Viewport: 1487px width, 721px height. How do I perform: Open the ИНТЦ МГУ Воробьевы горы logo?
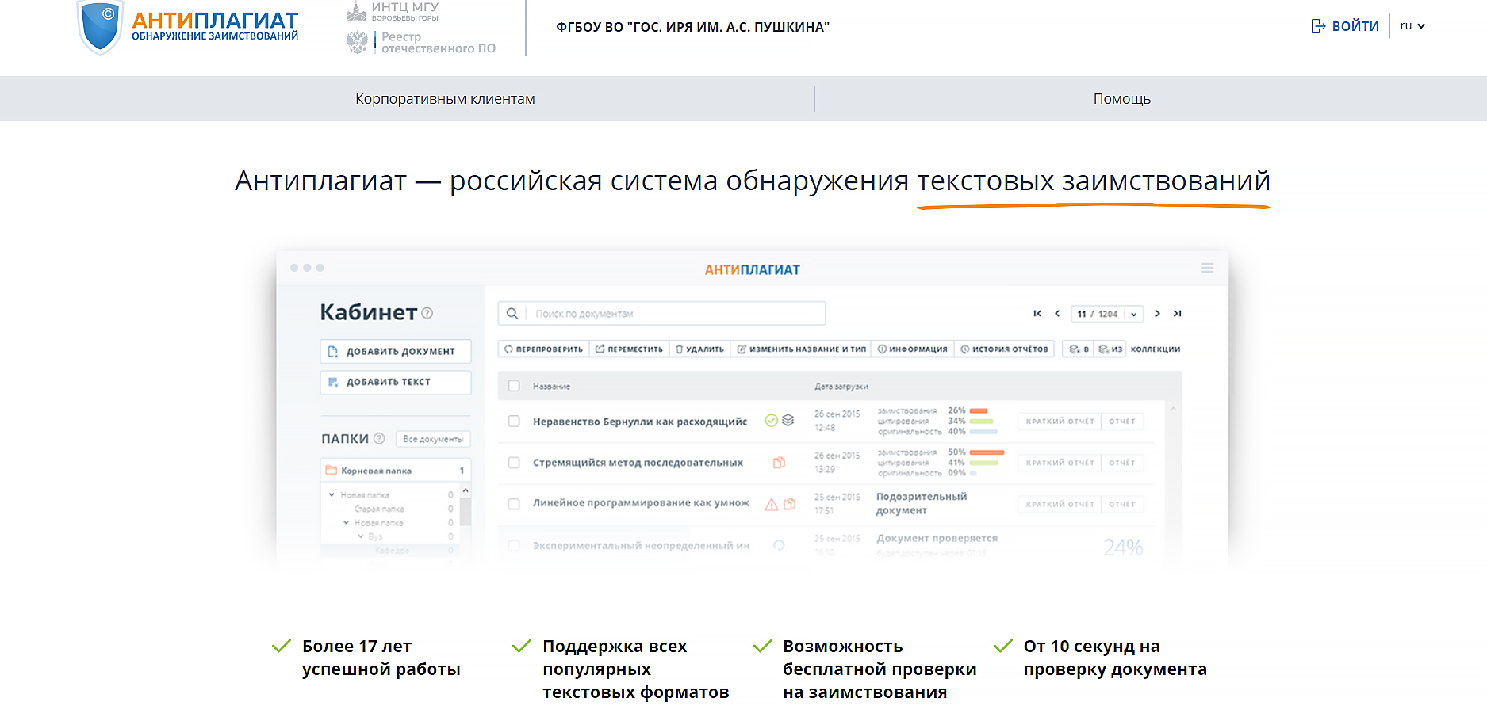pyautogui.click(x=393, y=11)
